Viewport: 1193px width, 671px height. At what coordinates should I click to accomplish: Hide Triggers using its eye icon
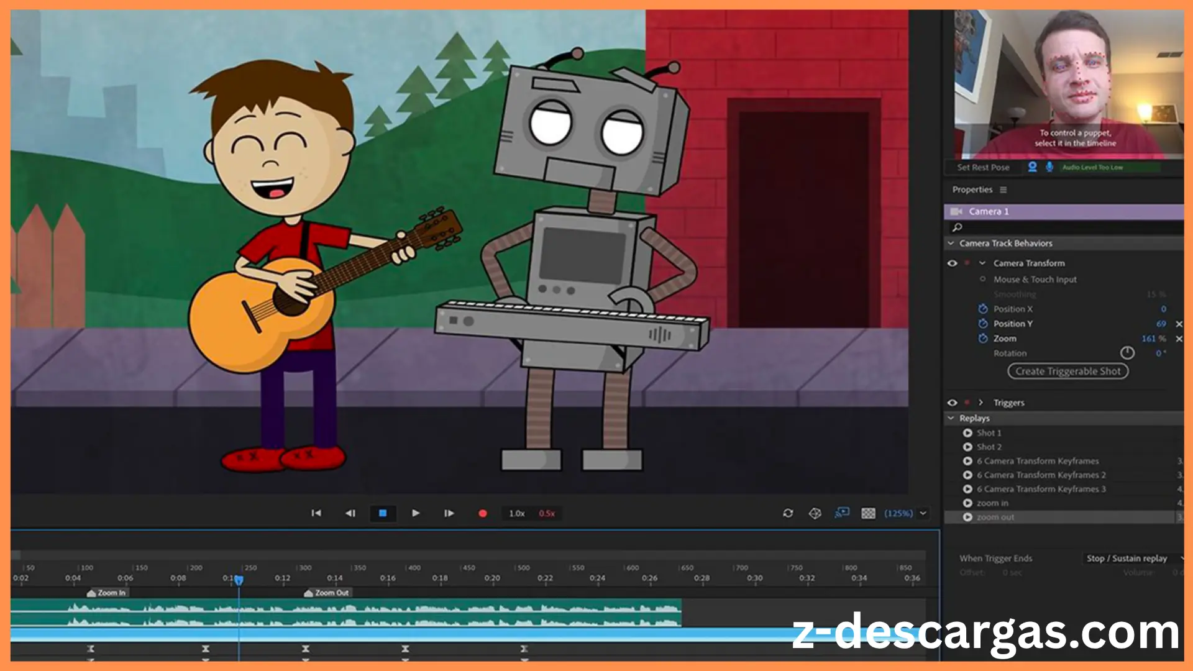click(952, 403)
